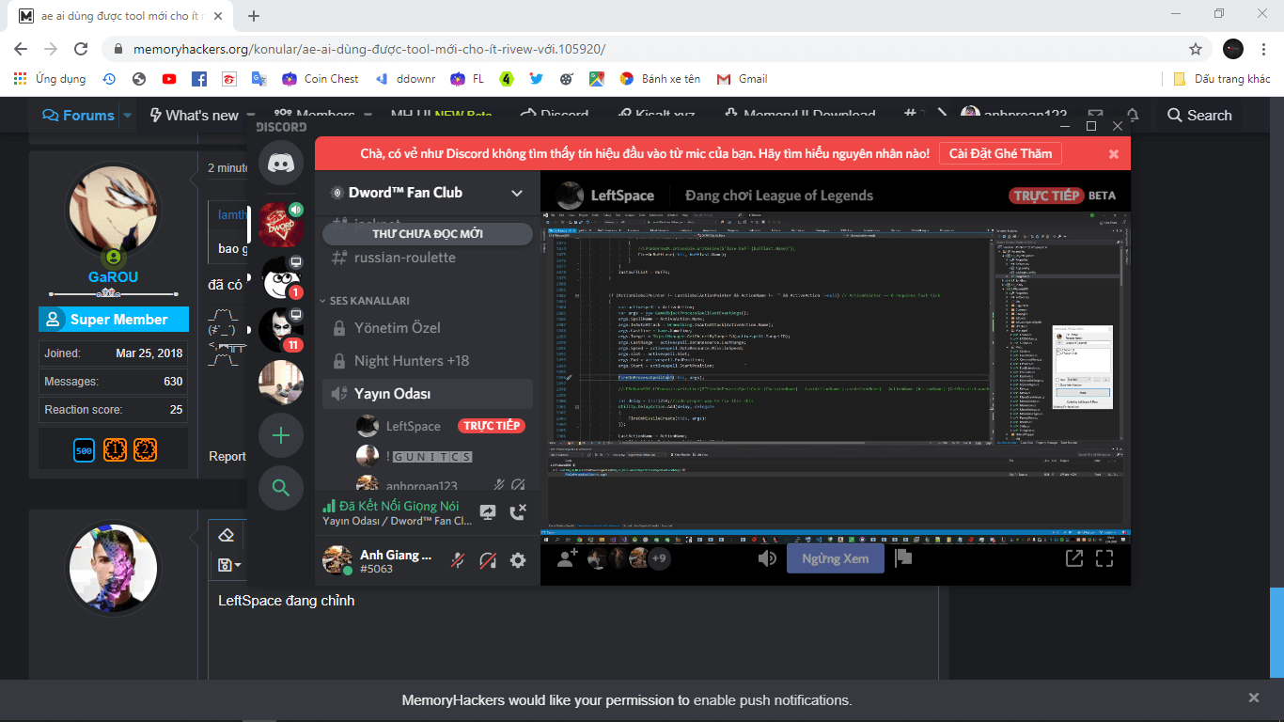This screenshot has width=1284, height=722.
Task: Expand the What's new dropdown arrow
Action: click(251, 116)
